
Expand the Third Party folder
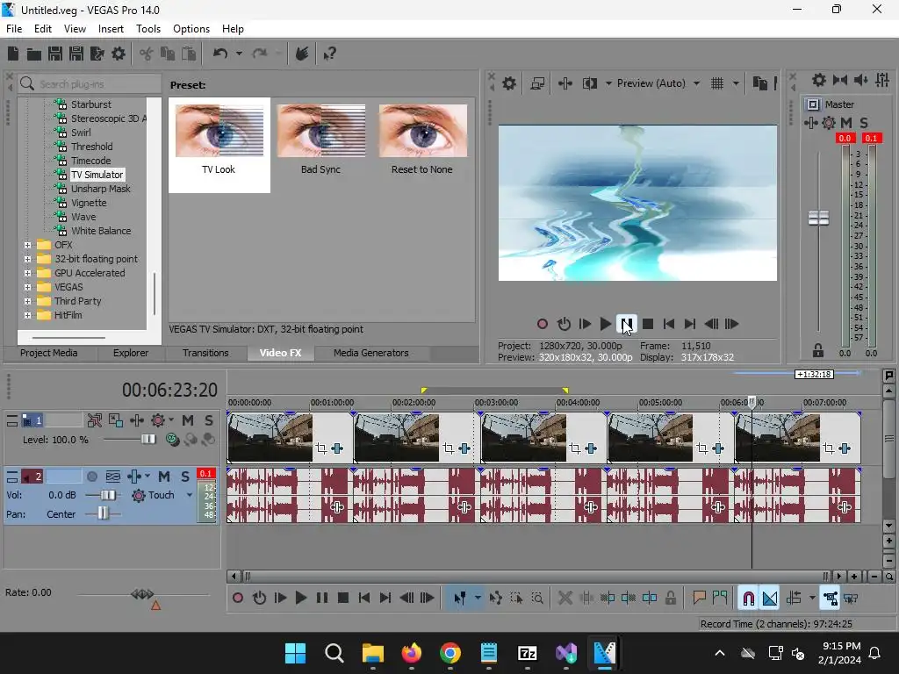pos(27,302)
